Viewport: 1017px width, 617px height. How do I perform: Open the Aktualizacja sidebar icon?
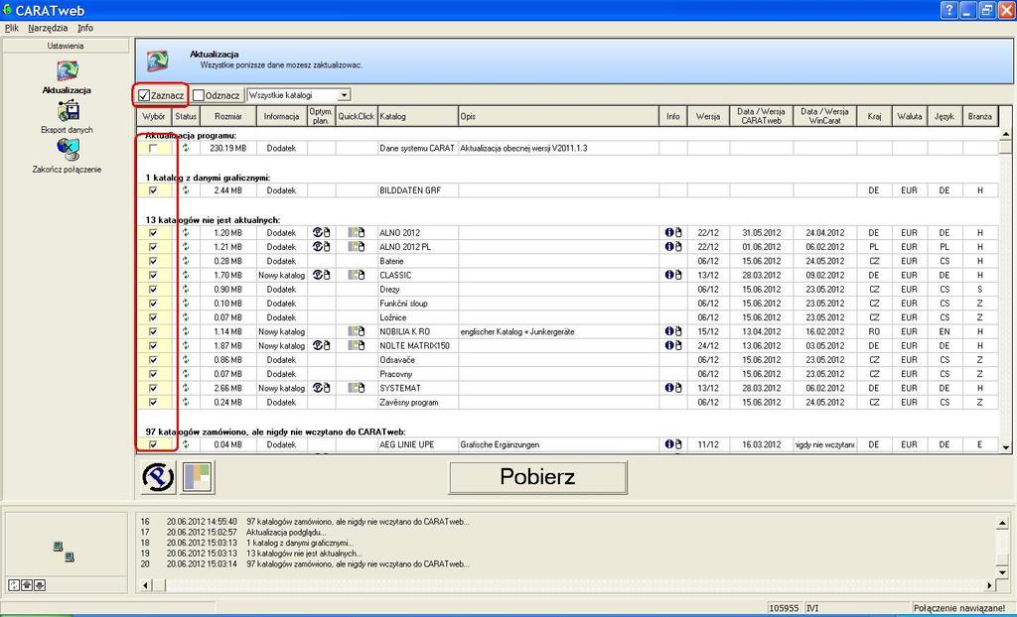click(x=67, y=72)
